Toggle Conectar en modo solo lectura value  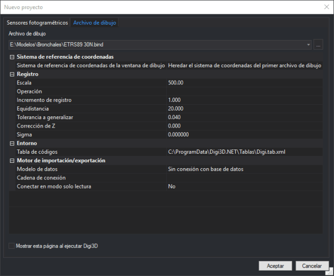point(244,186)
